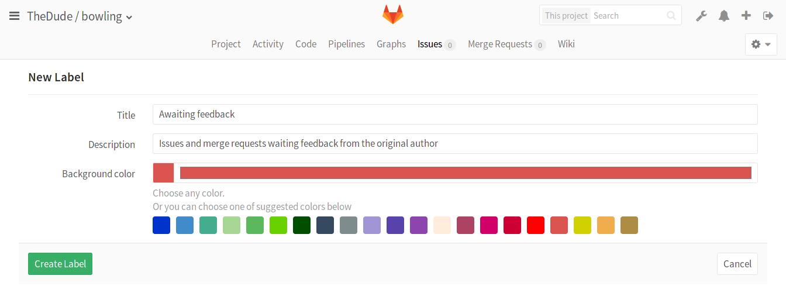Open the hamburger side menu
The height and width of the screenshot is (303, 786).
point(15,16)
